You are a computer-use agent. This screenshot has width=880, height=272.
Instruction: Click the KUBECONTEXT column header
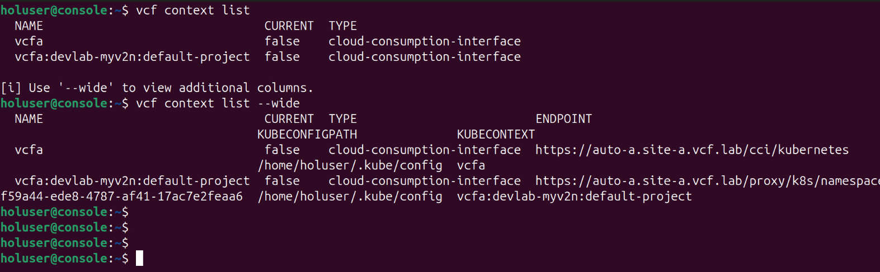click(x=496, y=135)
